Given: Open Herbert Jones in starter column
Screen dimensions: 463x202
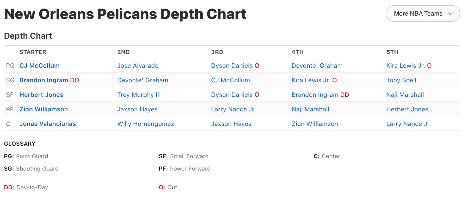Looking at the screenshot, I should (41, 95).
